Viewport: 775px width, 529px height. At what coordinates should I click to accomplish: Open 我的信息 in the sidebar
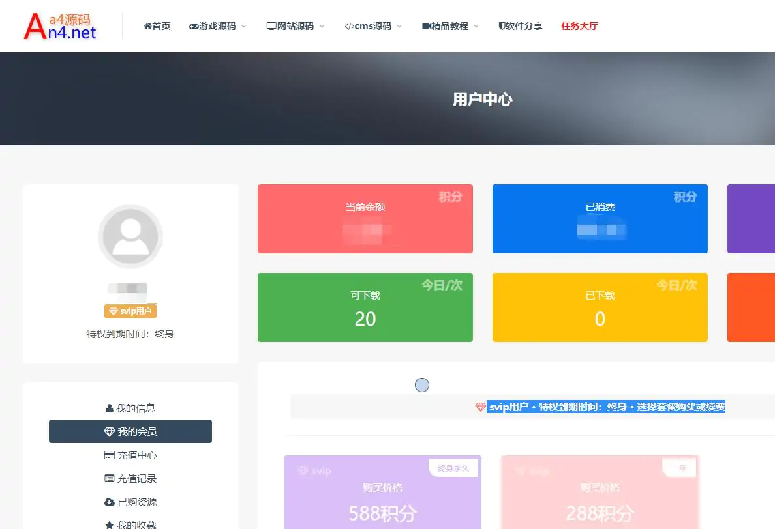(130, 408)
